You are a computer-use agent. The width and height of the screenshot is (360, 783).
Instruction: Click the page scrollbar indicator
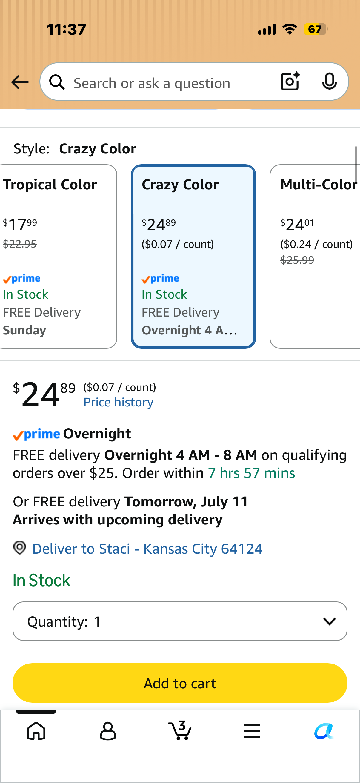point(356,164)
